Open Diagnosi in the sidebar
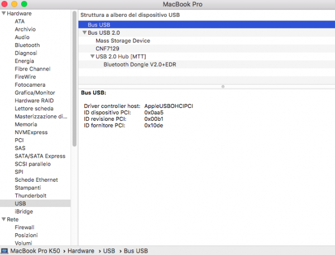Screen dimensions: 335x255 pyautogui.click(x=26, y=53)
